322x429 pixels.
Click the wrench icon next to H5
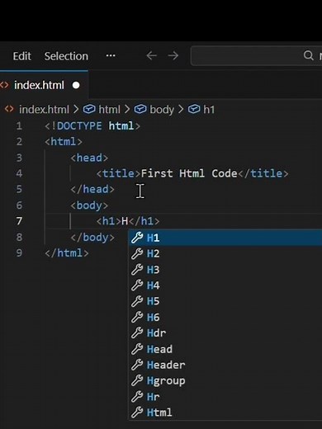click(x=137, y=301)
